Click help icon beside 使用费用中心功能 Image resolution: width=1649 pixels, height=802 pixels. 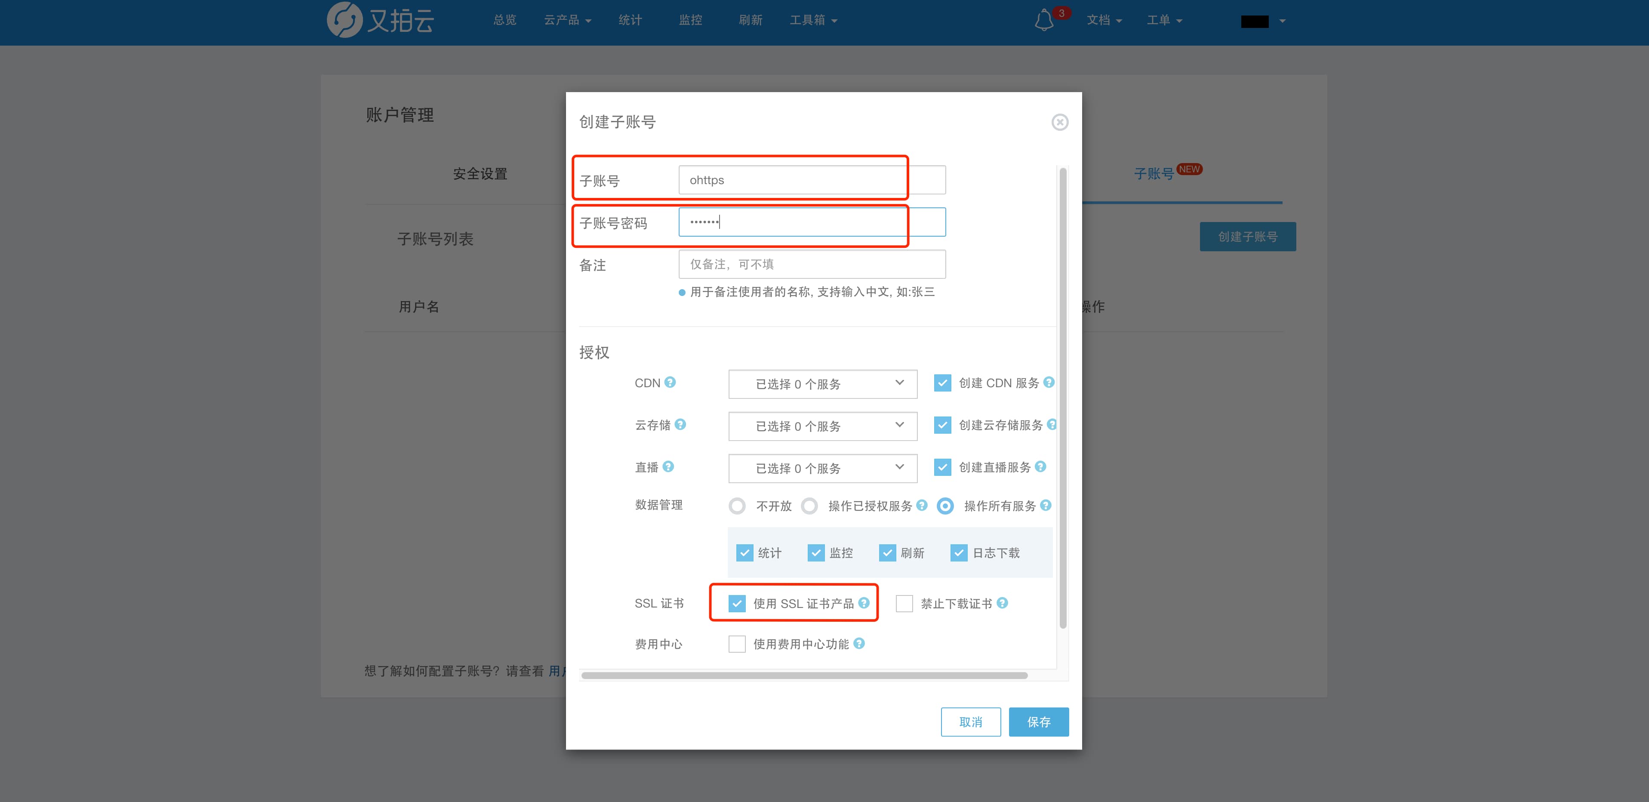[859, 643]
